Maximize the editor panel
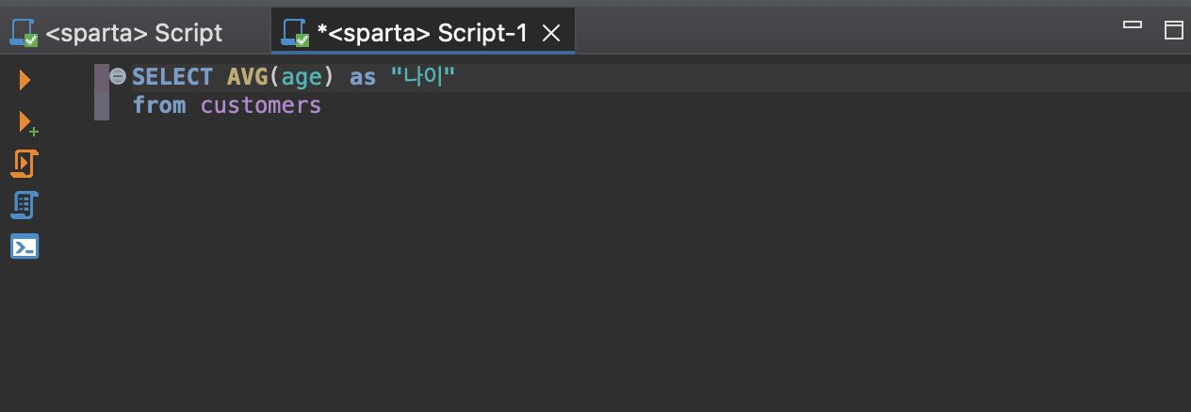The width and height of the screenshot is (1191, 412). [x=1174, y=29]
